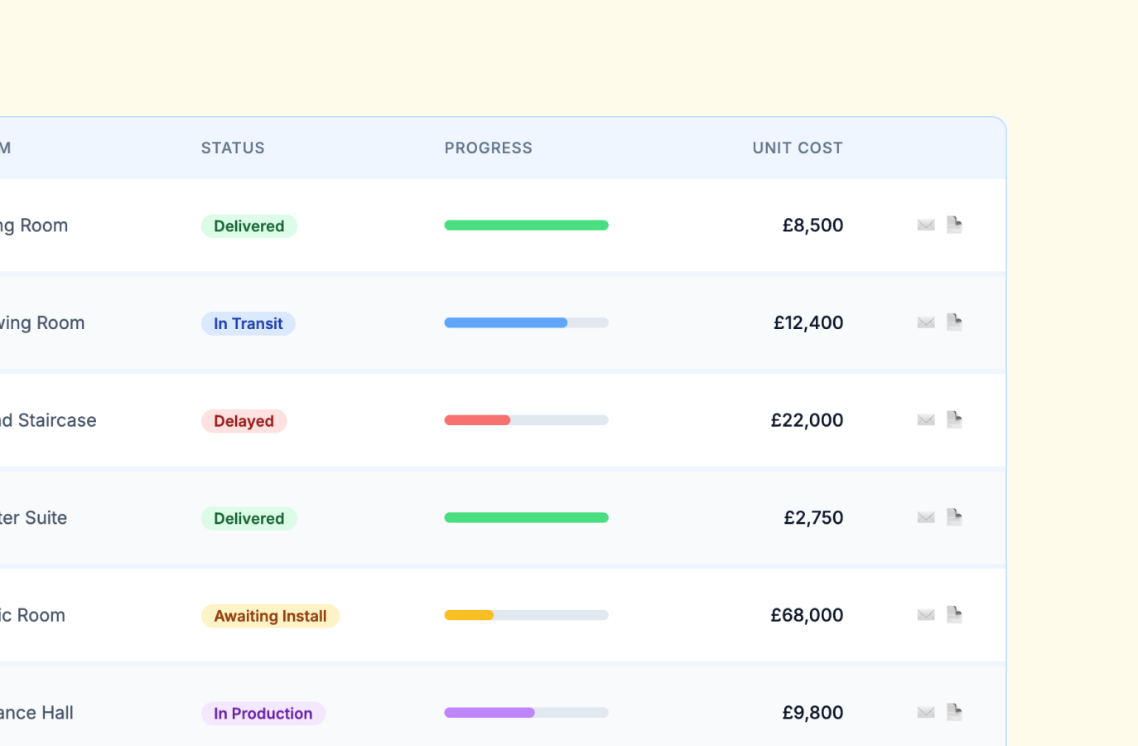
Task: Open the document icon in the £8,500 row
Action: [x=954, y=225]
